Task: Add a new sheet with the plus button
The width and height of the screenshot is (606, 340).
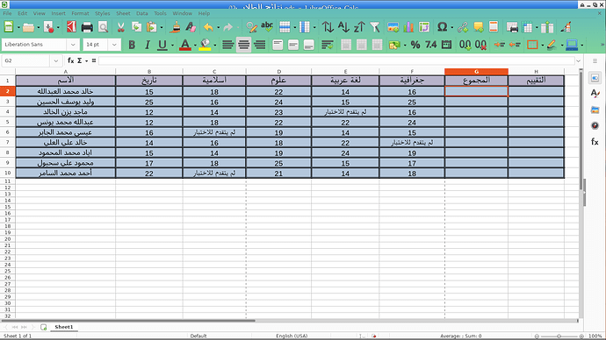Action: [x=44, y=327]
